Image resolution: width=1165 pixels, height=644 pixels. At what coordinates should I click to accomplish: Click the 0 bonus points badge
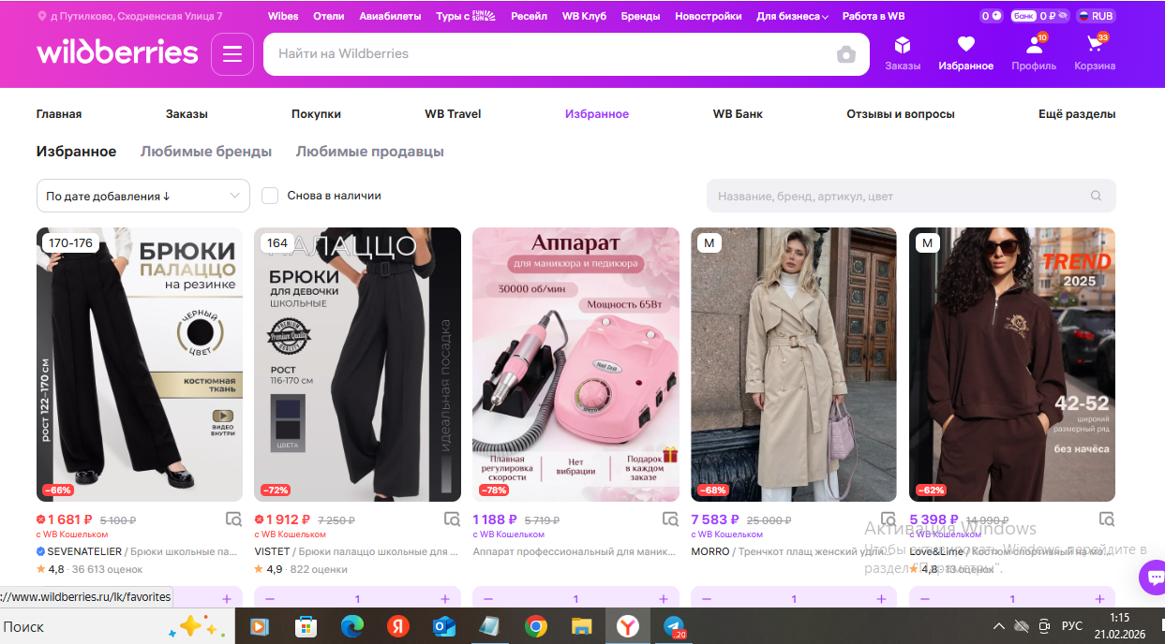click(991, 16)
